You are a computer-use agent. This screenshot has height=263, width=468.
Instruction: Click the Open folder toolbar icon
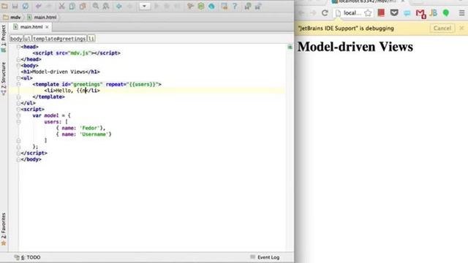coord(5,6)
